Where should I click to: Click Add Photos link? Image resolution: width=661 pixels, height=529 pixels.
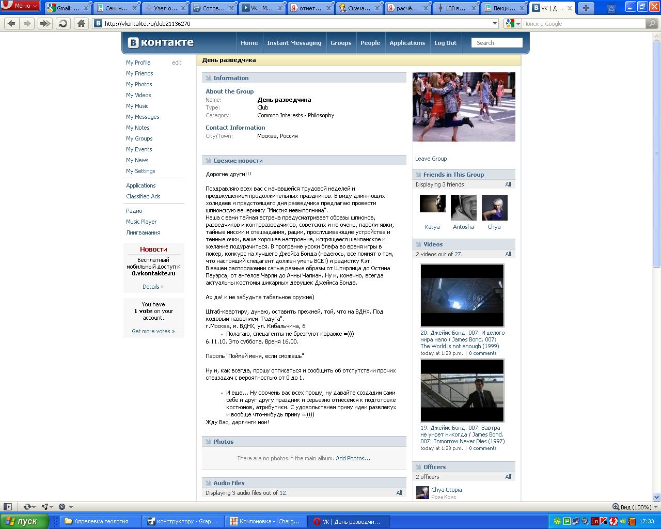(353, 458)
